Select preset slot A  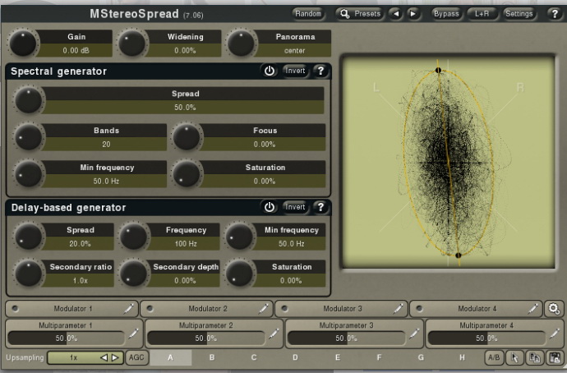(x=170, y=357)
